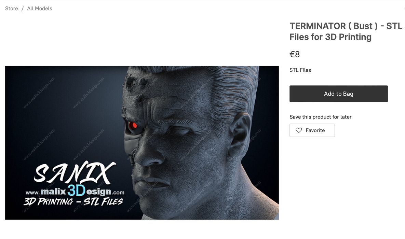
Task: Save product using the Favorite button label
Action: point(315,130)
